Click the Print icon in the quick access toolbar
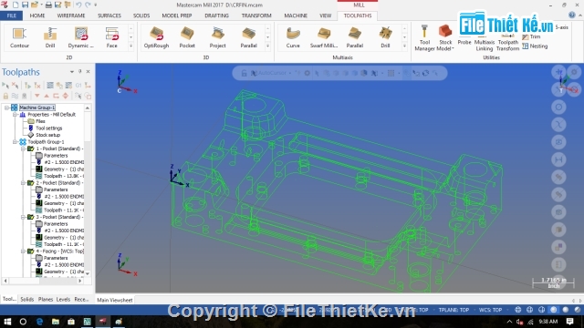 click(48, 5)
